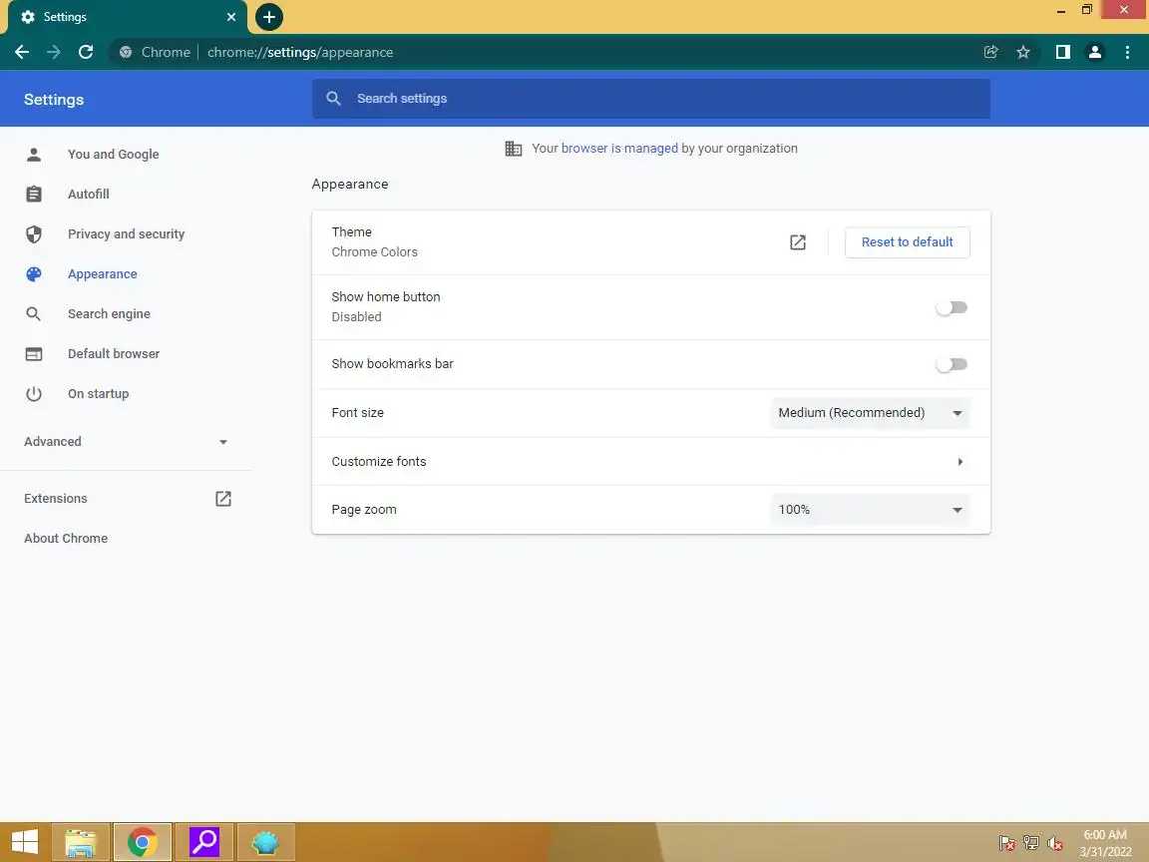The height and width of the screenshot is (862, 1149).
Task: Bookmark this page with the star icon
Action: point(1023,52)
